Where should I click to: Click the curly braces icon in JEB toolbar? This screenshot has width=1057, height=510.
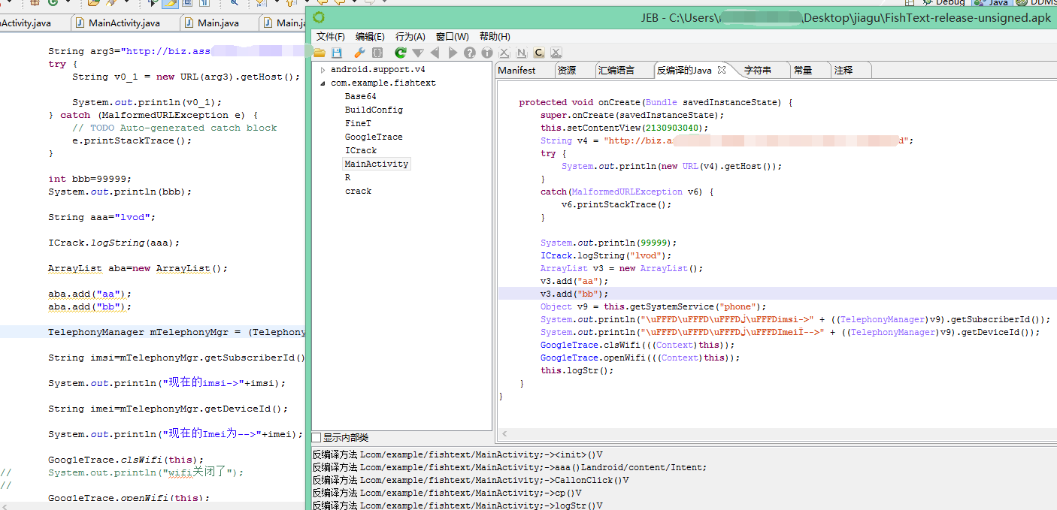377,53
